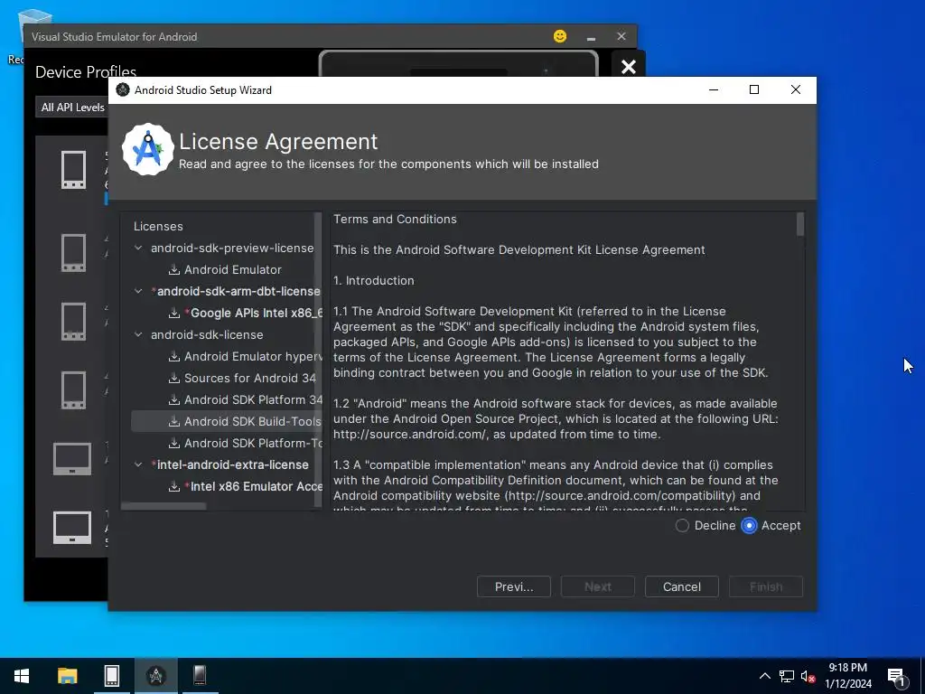The height and width of the screenshot is (694, 925).
Task: Click download icon beside Android SDK Platform 34
Action: (174, 399)
